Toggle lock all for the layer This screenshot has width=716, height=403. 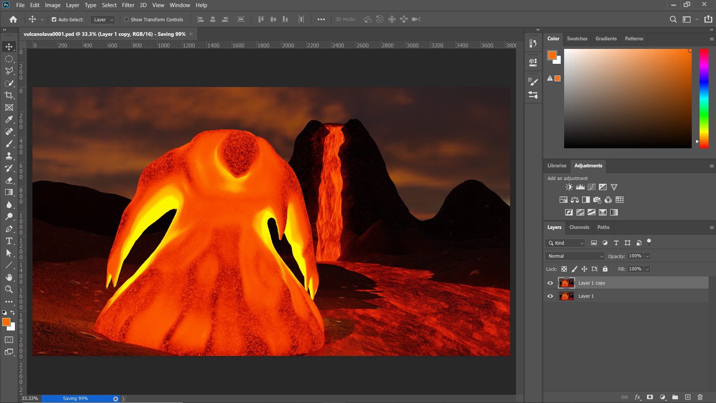(605, 269)
